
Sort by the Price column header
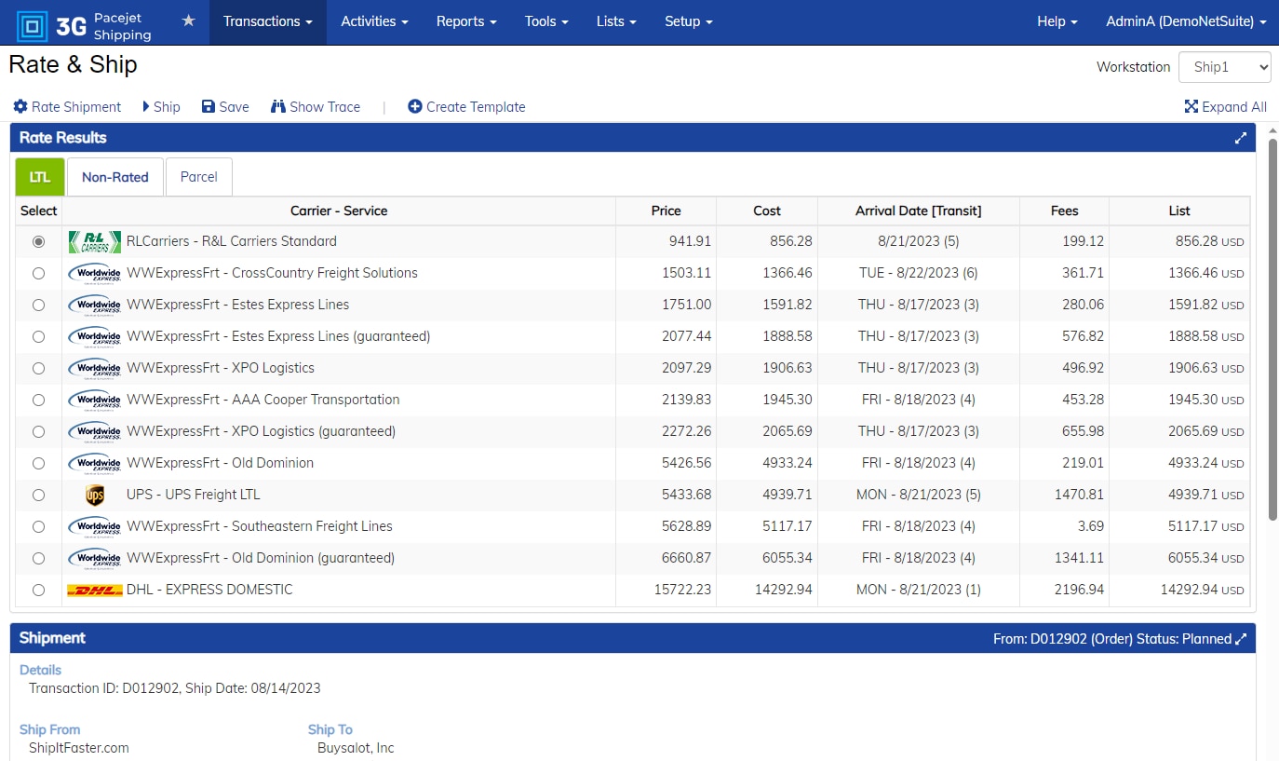tap(666, 211)
